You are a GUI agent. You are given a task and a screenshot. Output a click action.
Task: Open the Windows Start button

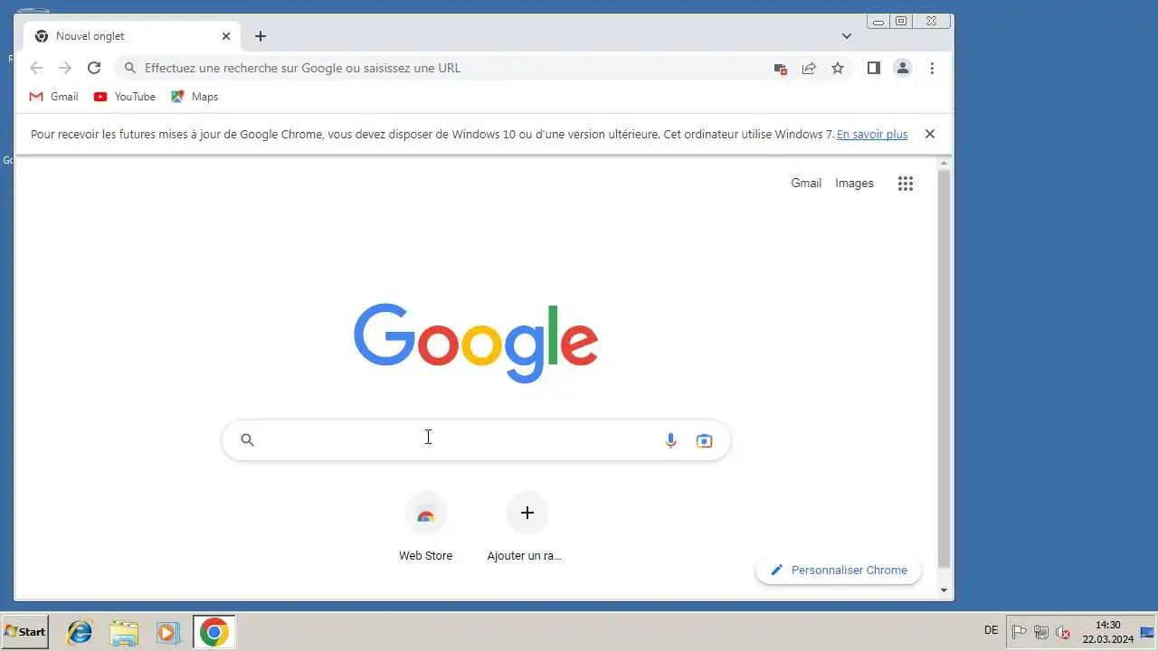point(25,632)
